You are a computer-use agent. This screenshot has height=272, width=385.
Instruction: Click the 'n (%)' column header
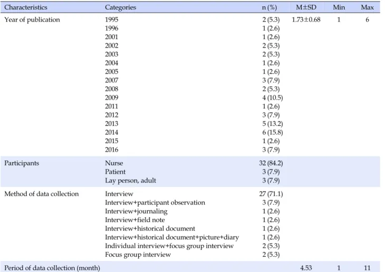tap(269, 7)
